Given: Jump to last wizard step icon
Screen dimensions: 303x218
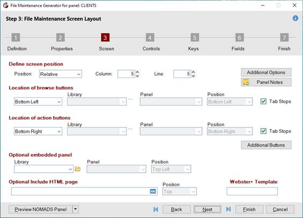Looking at the screenshot, I should click(228, 209).
